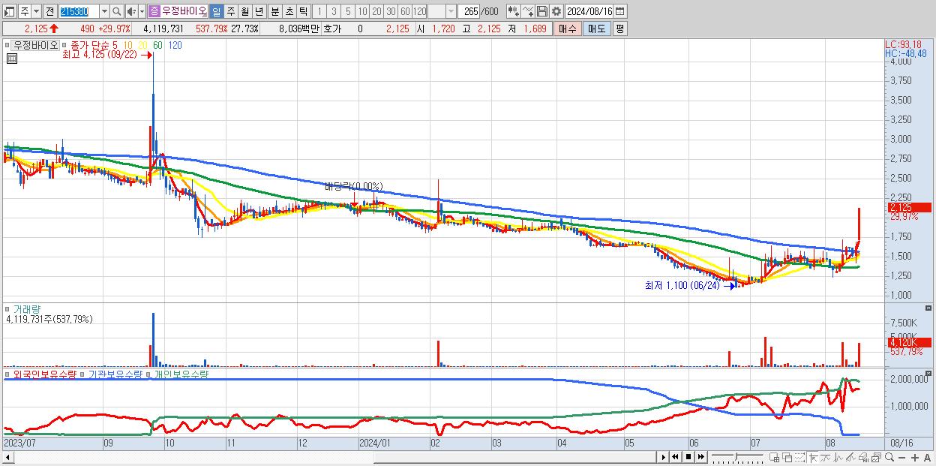Image resolution: width=936 pixels, height=466 pixels.
Task: Open the chart window layout icon at far left
Action: [9, 11]
